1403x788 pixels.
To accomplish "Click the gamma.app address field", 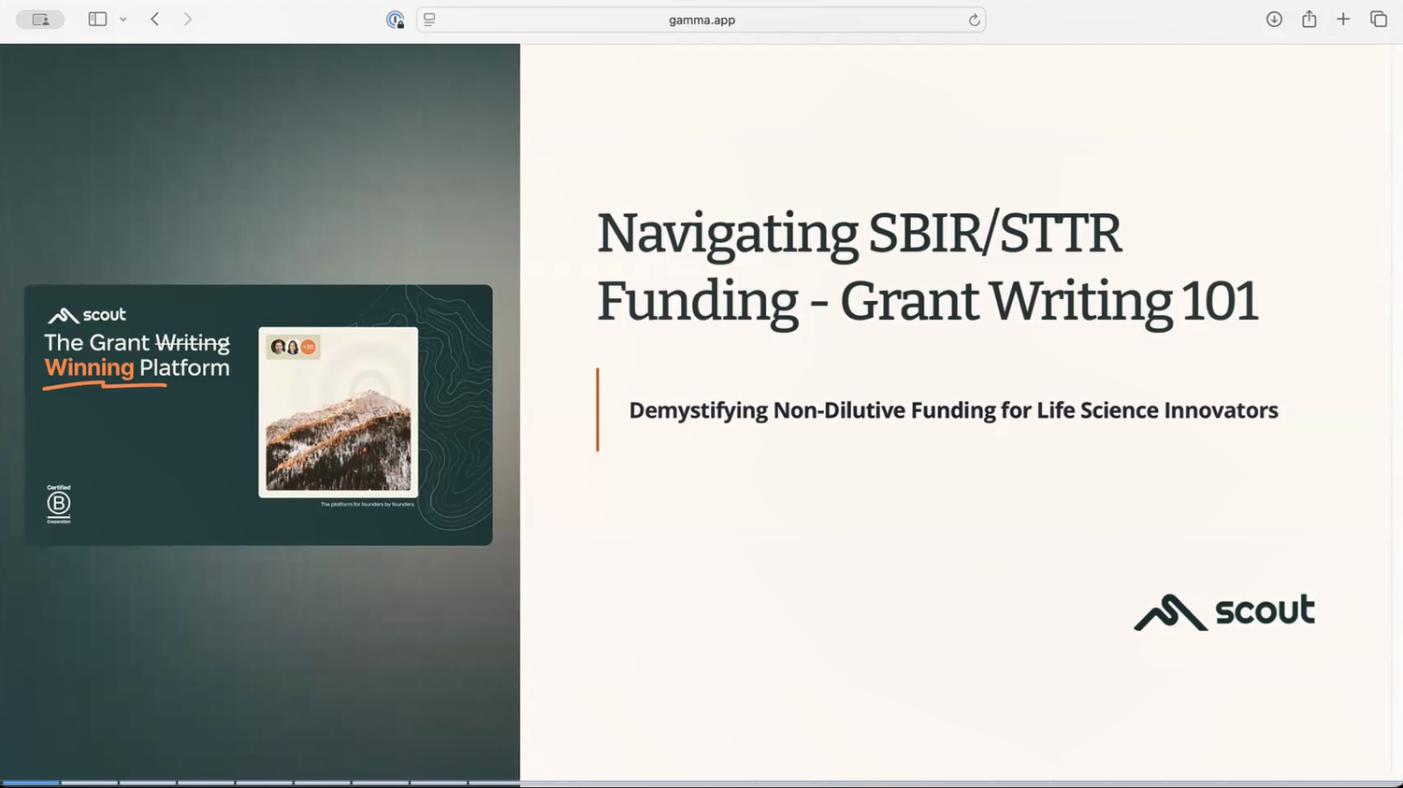I will click(x=701, y=20).
